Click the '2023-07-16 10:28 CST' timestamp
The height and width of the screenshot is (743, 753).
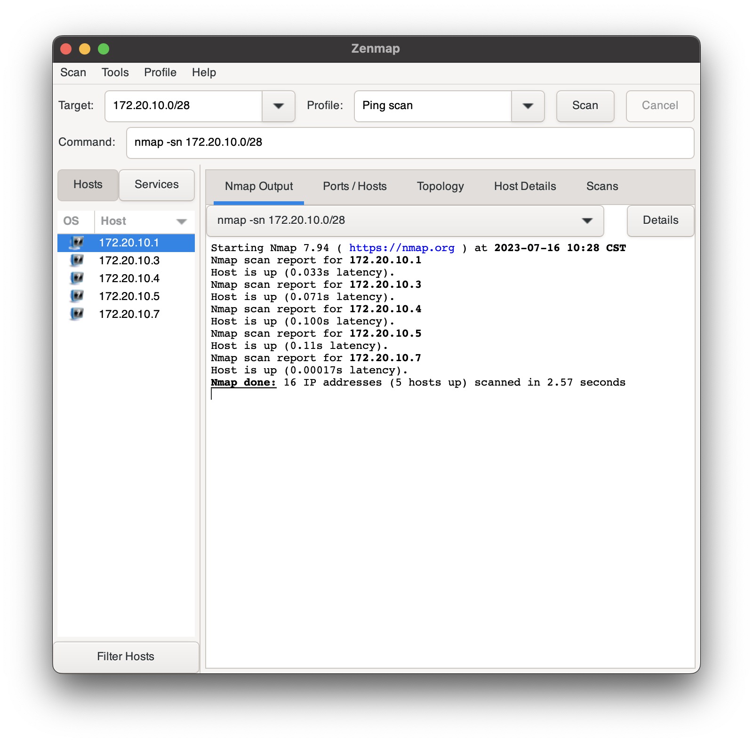(560, 248)
